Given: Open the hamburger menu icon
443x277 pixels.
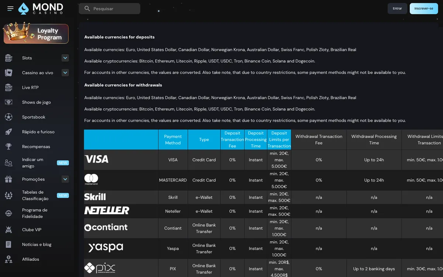Looking at the screenshot, I should (10, 8).
